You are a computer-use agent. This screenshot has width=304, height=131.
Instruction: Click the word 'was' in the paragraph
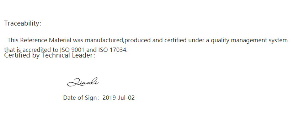(x=78, y=40)
